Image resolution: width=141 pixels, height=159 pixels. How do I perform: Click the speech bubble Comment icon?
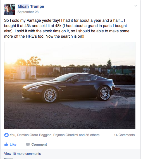point(28,144)
